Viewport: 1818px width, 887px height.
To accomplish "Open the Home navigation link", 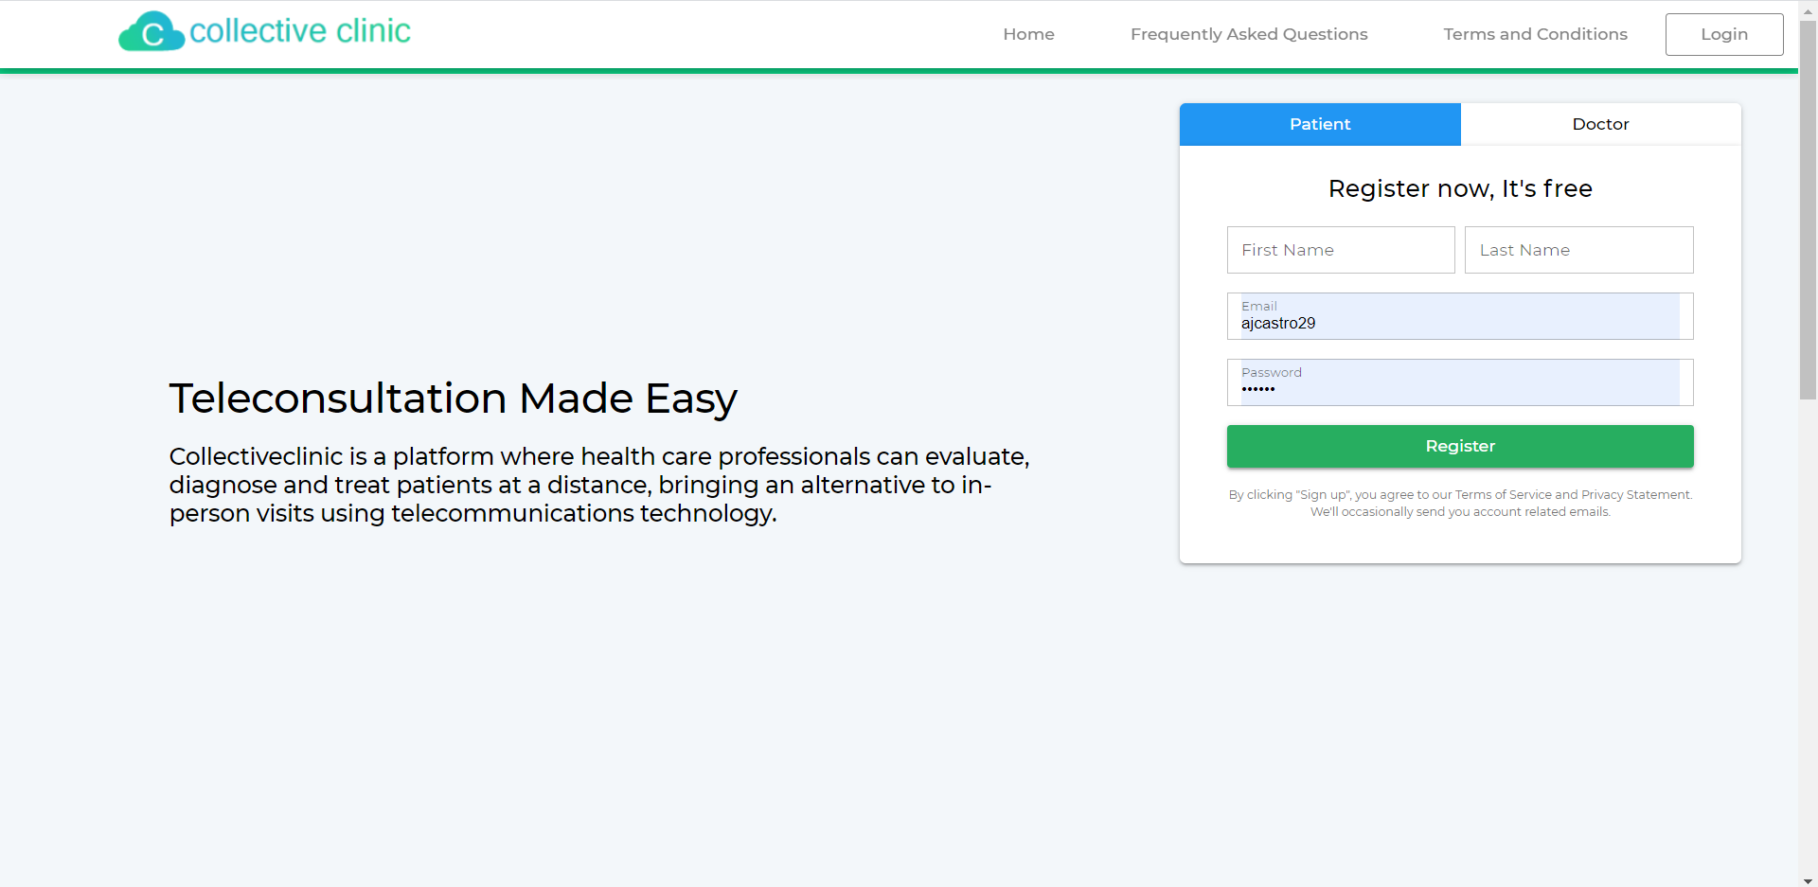I will coord(1028,34).
